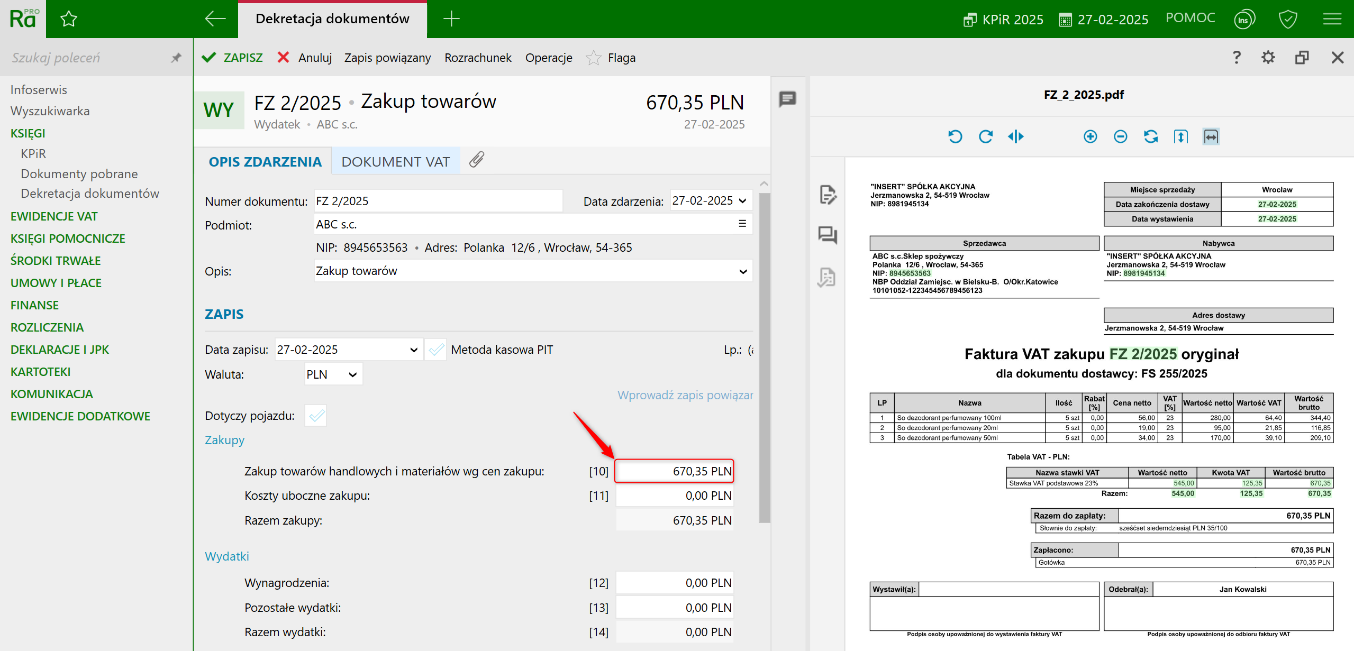
Task: Click the paperclip attachments icon
Action: (476, 160)
